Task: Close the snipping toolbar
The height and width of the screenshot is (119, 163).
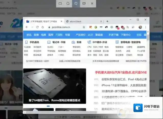Action: (92, 4)
